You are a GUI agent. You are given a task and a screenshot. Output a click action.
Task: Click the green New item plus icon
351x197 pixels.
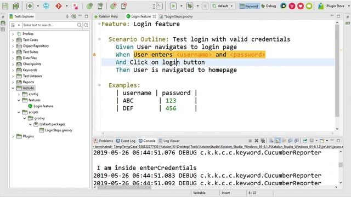(30, 6)
